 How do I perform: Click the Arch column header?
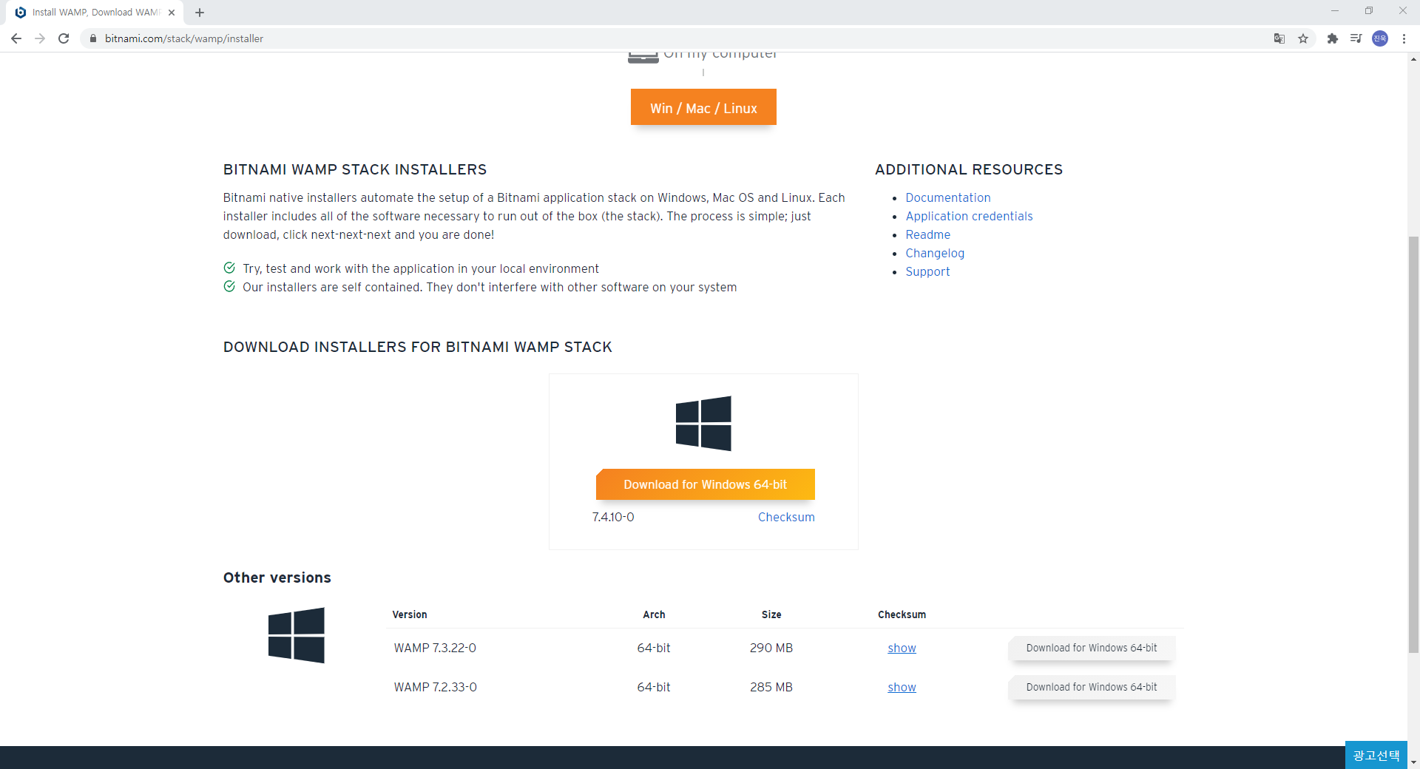654,614
